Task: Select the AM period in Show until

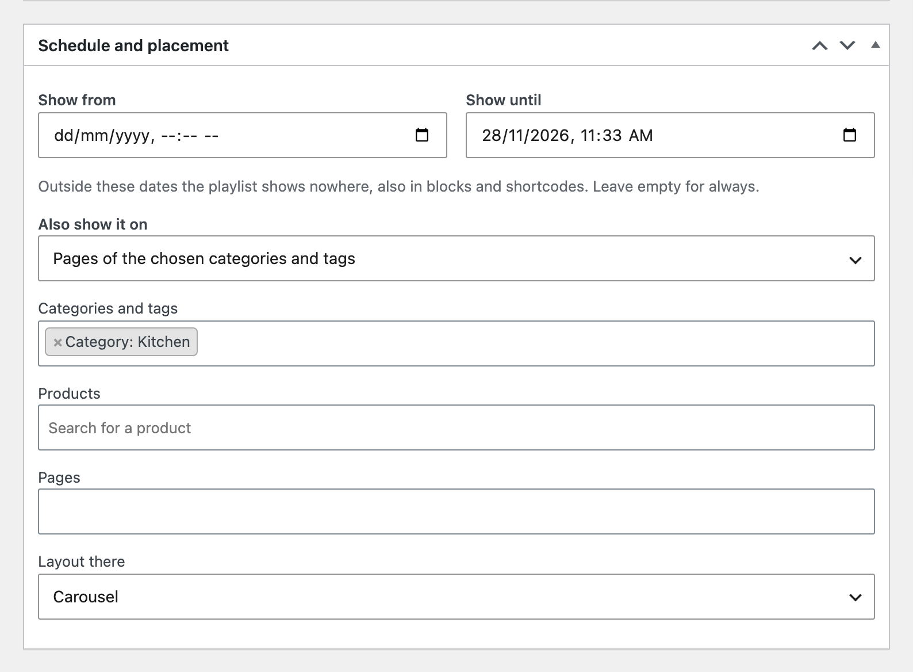Action: (641, 135)
